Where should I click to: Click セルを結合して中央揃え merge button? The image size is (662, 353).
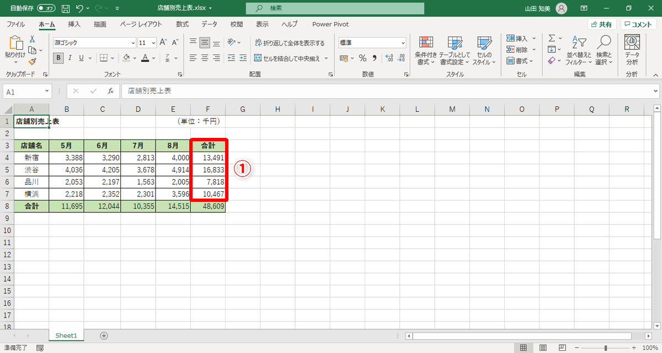(287, 57)
